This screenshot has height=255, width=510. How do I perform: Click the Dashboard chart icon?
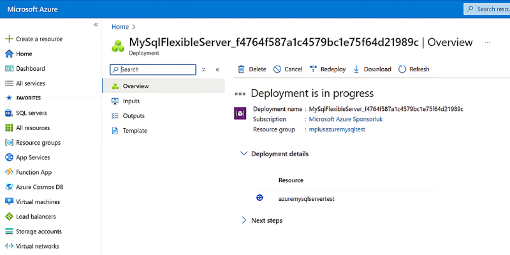(9, 69)
